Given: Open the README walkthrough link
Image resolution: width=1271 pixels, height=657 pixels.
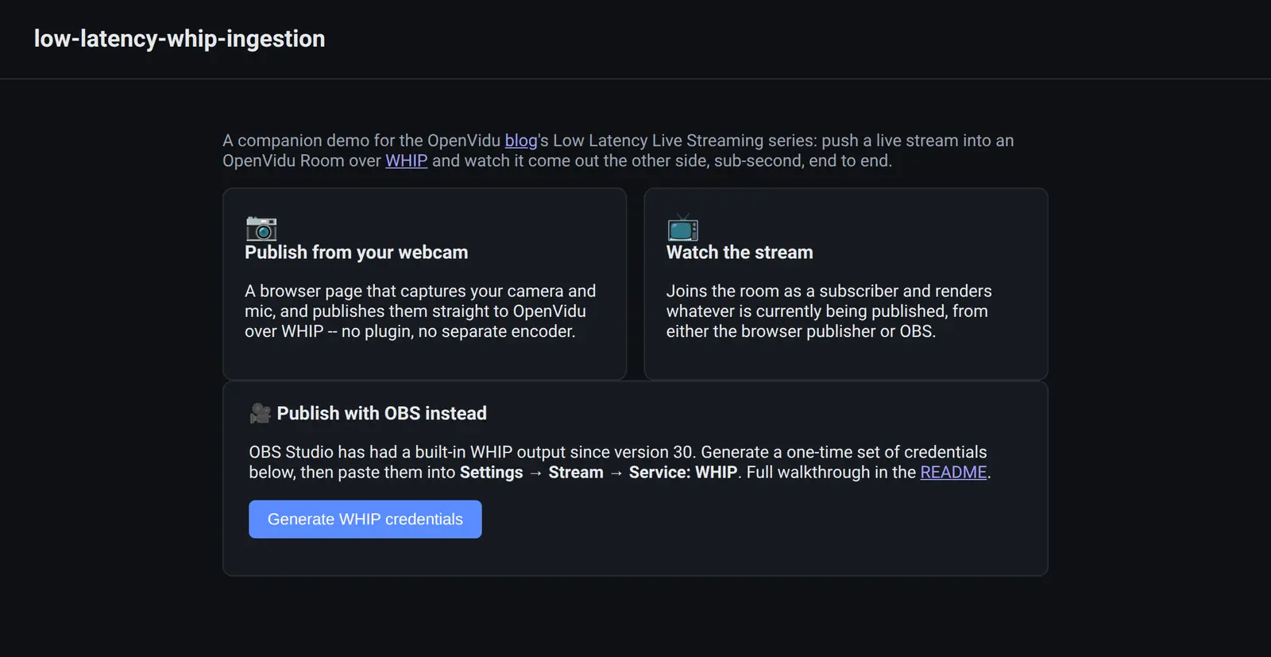Looking at the screenshot, I should 953,472.
